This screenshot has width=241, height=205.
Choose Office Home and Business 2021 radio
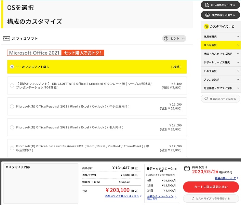click(x=12, y=148)
